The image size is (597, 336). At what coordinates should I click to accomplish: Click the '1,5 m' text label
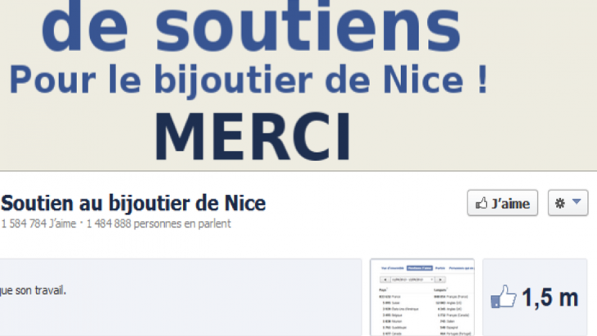(x=550, y=297)
